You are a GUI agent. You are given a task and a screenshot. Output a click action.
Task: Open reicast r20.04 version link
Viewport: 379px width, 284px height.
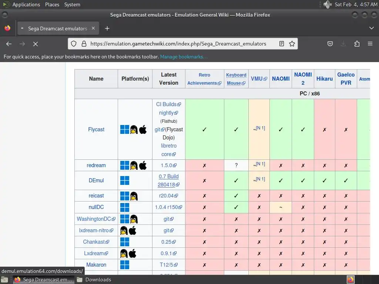coord(168,196)
